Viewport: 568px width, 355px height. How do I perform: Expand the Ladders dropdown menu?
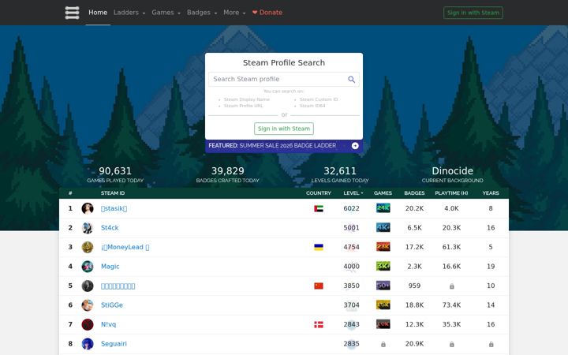129,13
